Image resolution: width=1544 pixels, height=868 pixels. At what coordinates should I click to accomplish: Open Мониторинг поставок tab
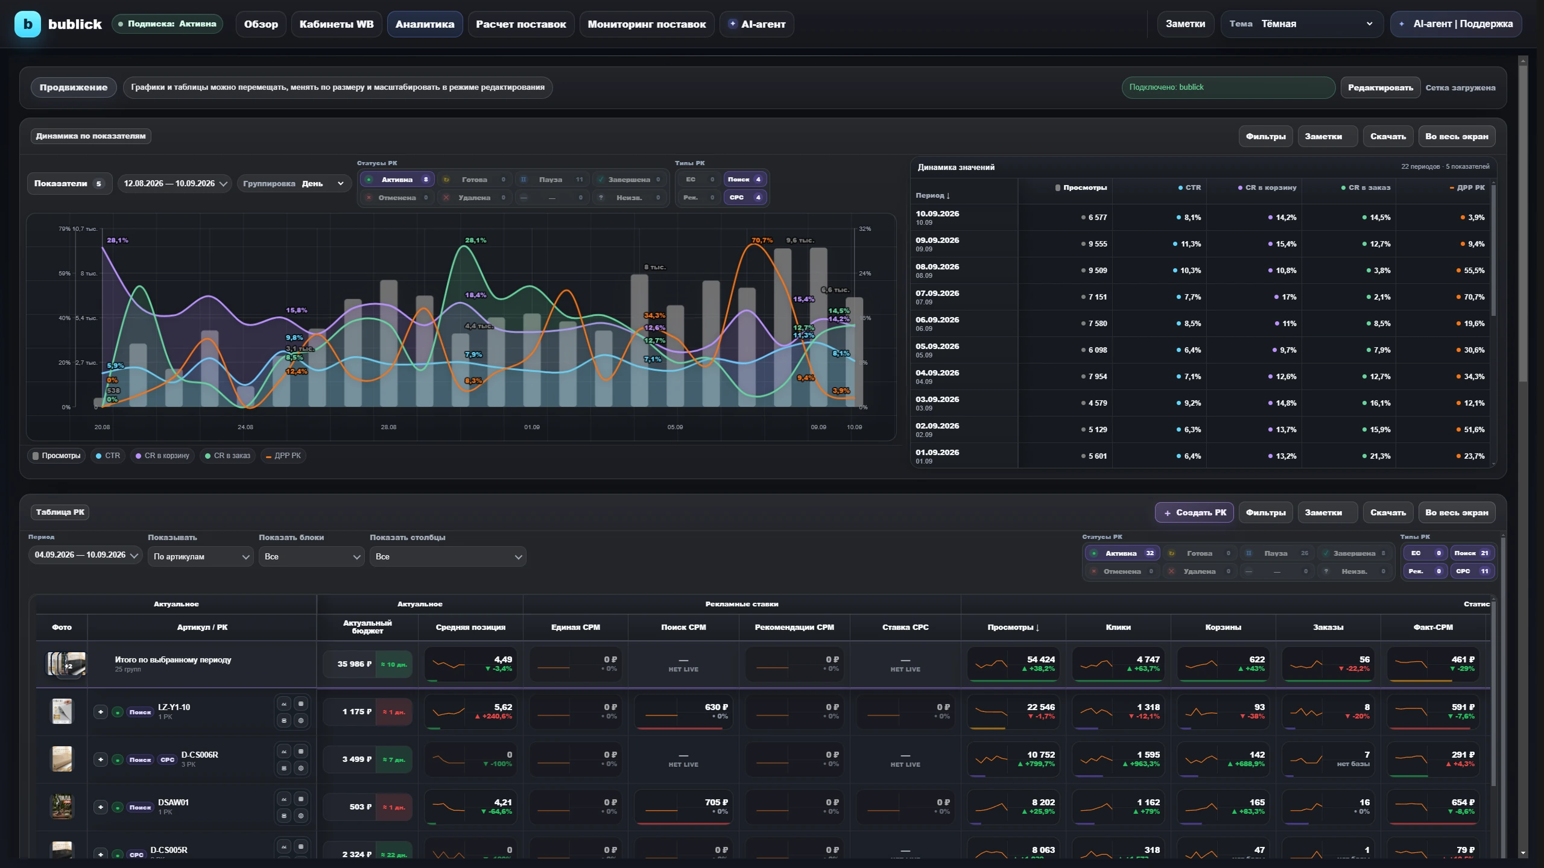pos(647,24)
